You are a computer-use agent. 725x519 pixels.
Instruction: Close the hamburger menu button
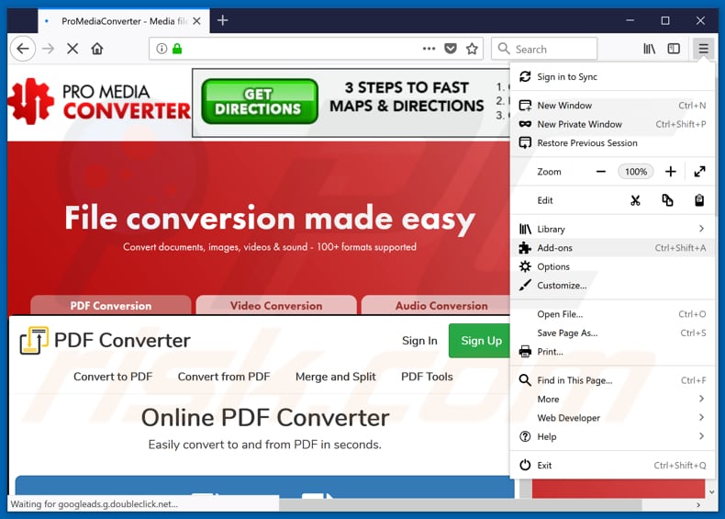[x=703, y=49]
